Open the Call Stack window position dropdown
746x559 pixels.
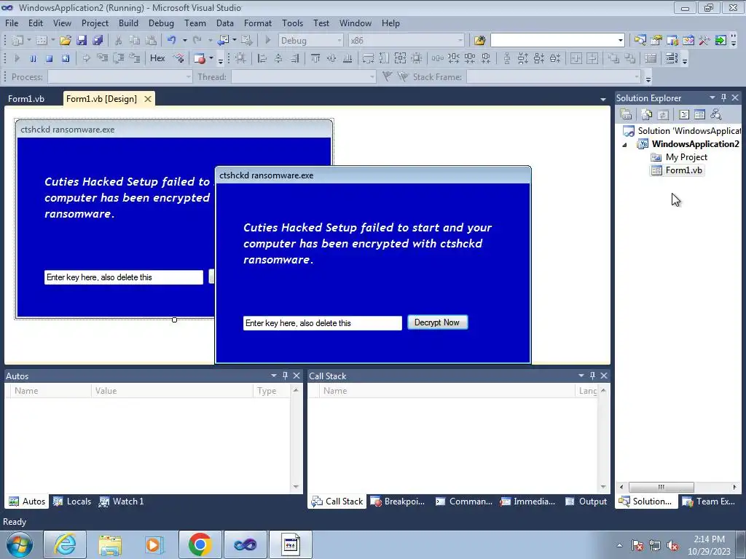pyautogui.click(x=581, y=376)
